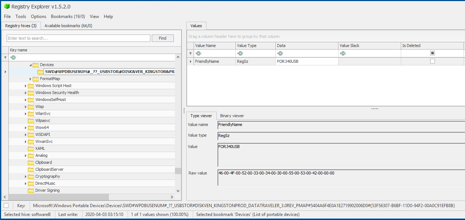Select the Analog folder icon
Image resolution: width=465 pixels, height=220 pixels.
(x=31, y=156)
